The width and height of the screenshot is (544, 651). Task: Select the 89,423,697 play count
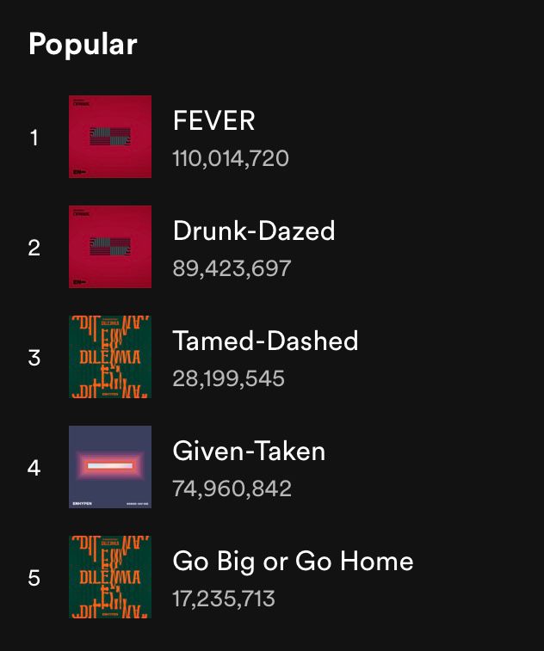(x=232, y=268)
